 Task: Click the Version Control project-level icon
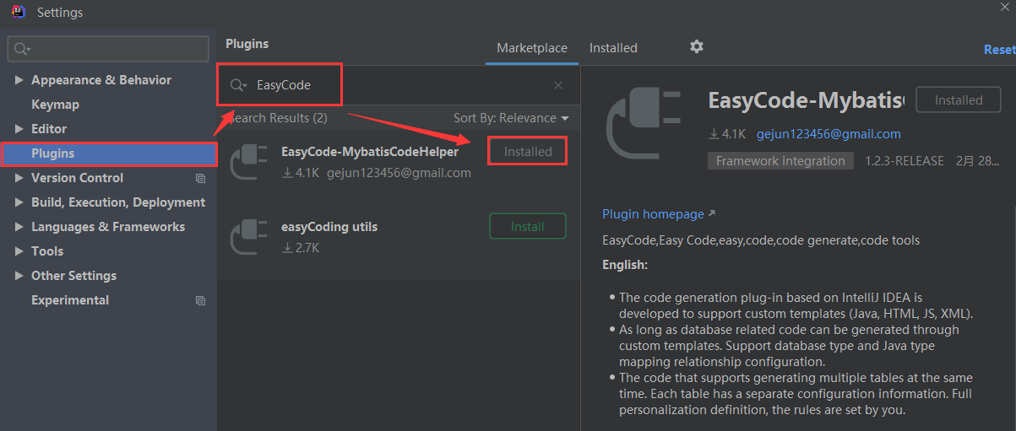200,178
